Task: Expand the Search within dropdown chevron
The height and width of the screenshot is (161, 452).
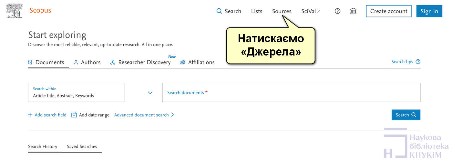Action: point(150,93)
